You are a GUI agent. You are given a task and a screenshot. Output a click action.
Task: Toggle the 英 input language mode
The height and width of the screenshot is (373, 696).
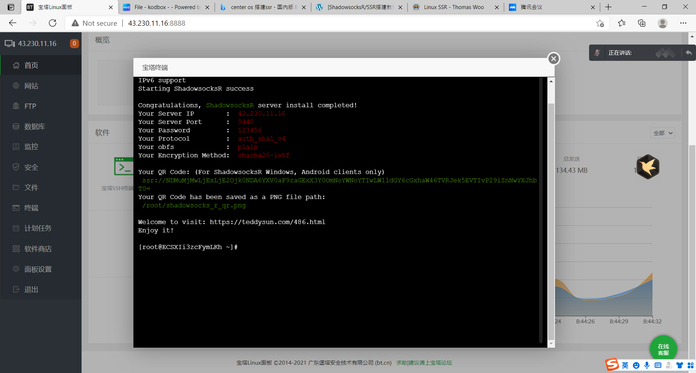[625, 365]
